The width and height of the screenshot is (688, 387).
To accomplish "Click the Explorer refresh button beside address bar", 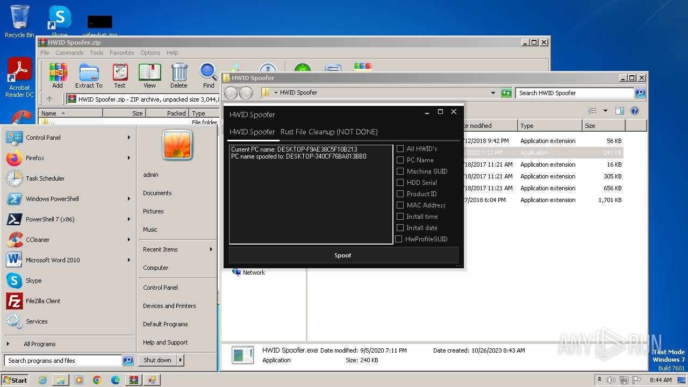I will coord(506,93).
